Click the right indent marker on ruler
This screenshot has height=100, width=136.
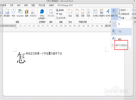pos(106,26)
